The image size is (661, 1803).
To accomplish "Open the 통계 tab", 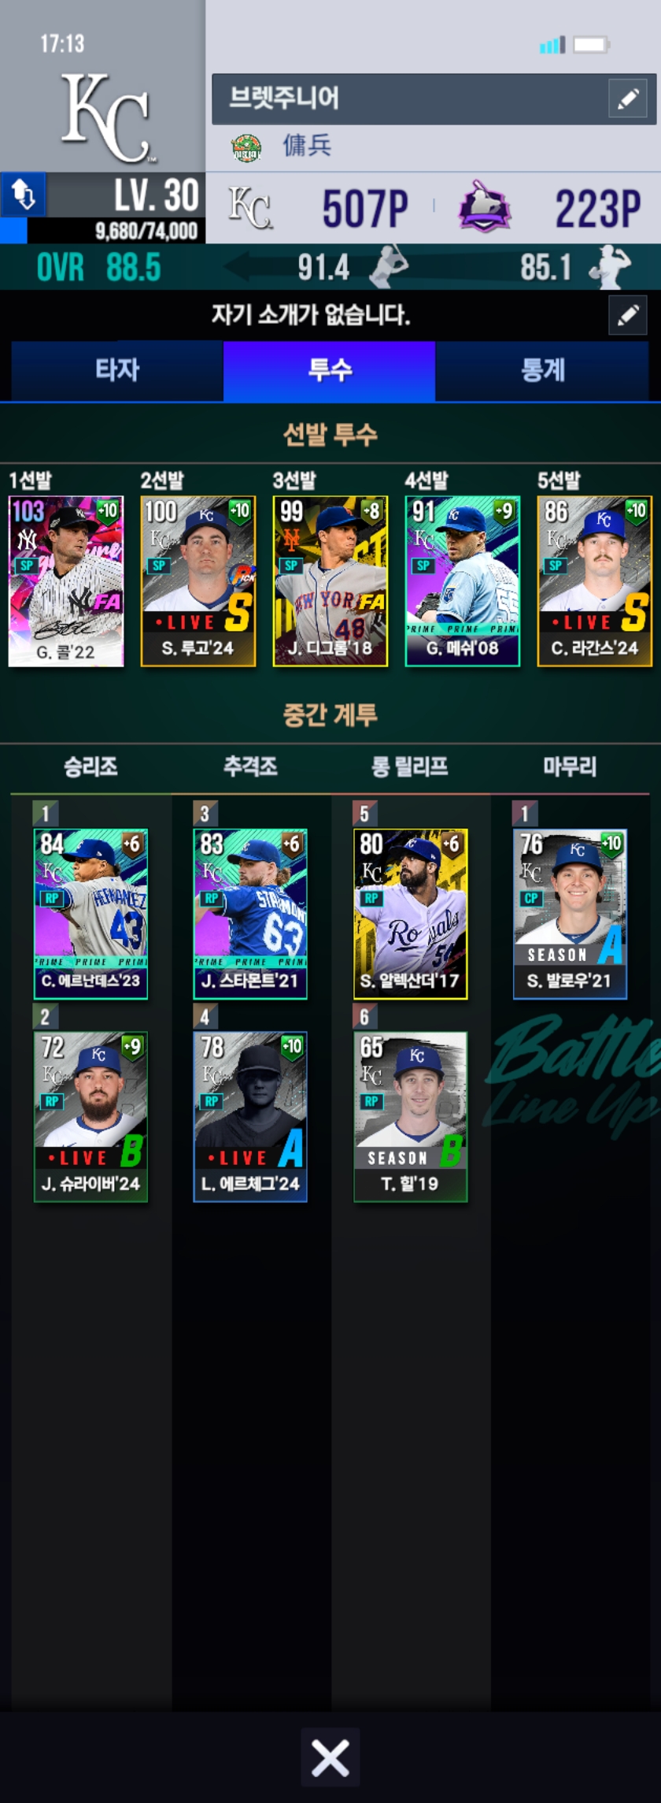I will pos(542,370).
